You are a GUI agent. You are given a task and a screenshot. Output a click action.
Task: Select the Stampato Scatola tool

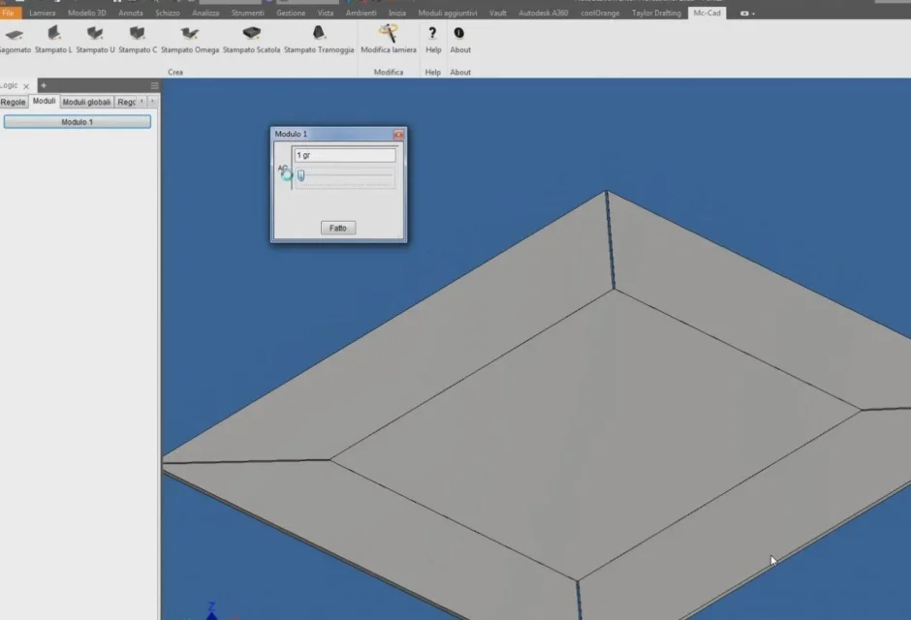251,40
